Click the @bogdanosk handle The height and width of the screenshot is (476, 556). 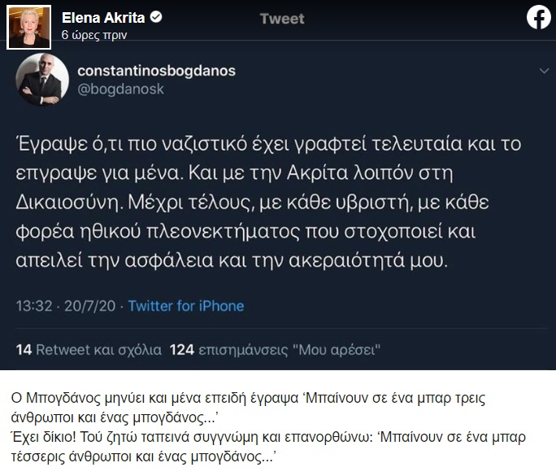(120, 90)
